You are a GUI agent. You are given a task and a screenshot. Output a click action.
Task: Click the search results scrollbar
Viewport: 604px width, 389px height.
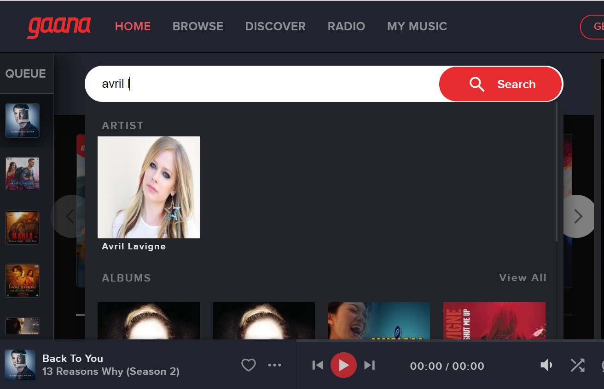[x=557, y=172]
